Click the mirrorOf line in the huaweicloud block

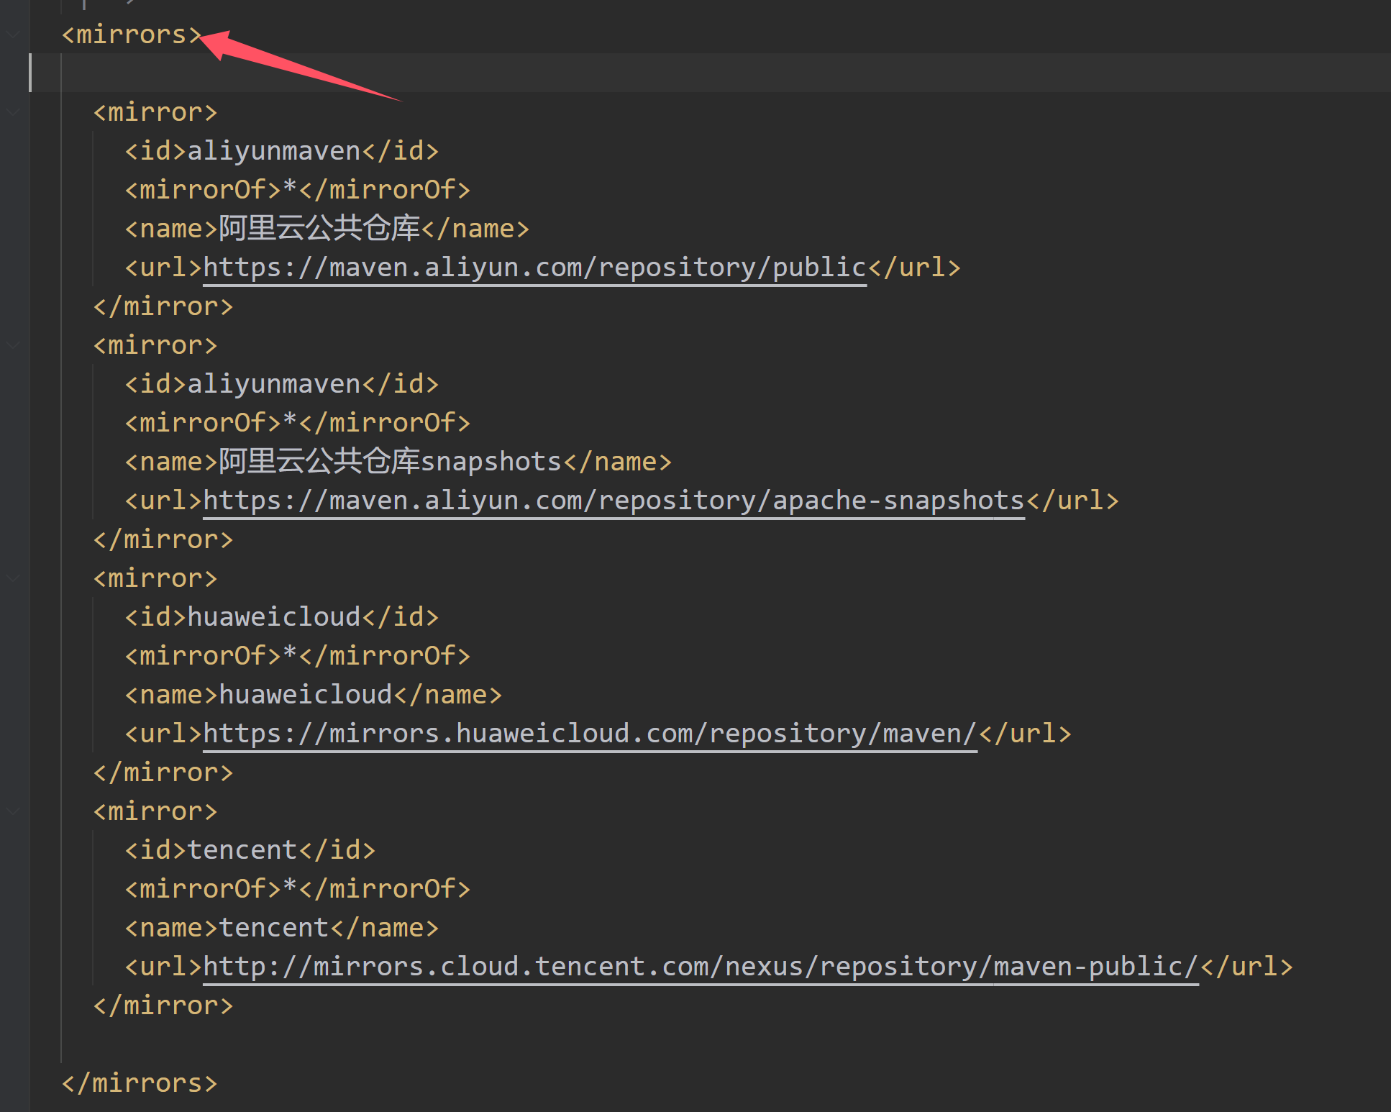click(297, 656)
